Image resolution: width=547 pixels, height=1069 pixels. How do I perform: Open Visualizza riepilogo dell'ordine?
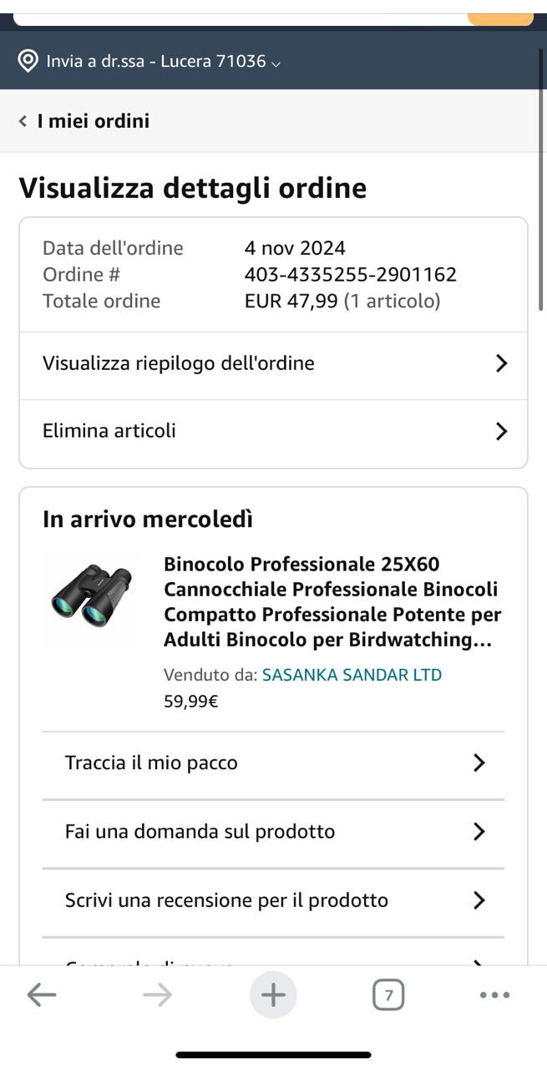179,363
